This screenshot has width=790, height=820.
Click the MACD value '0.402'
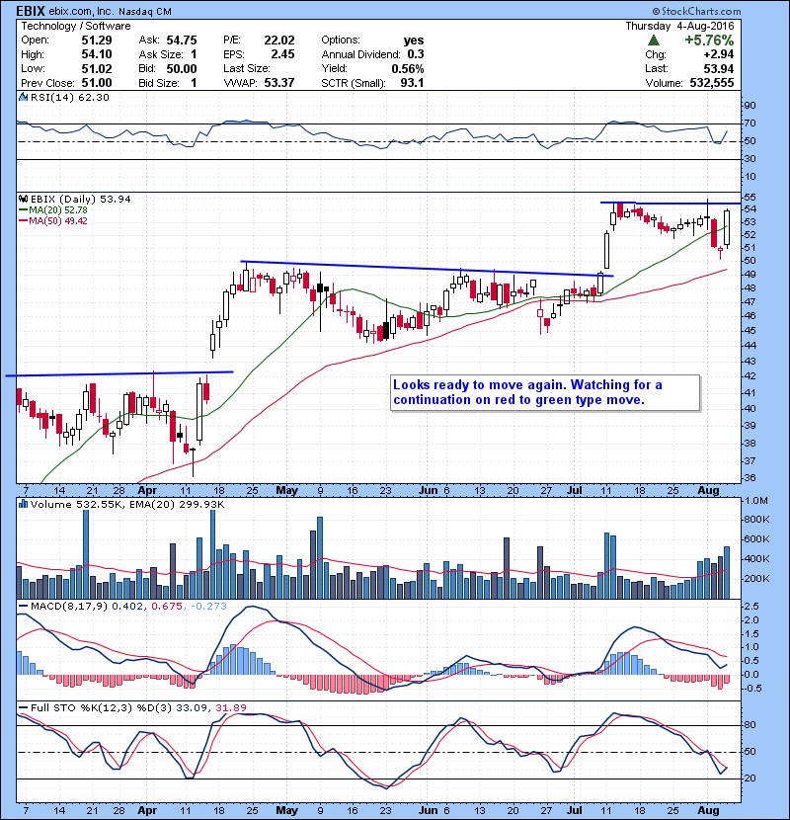(127, 607)
